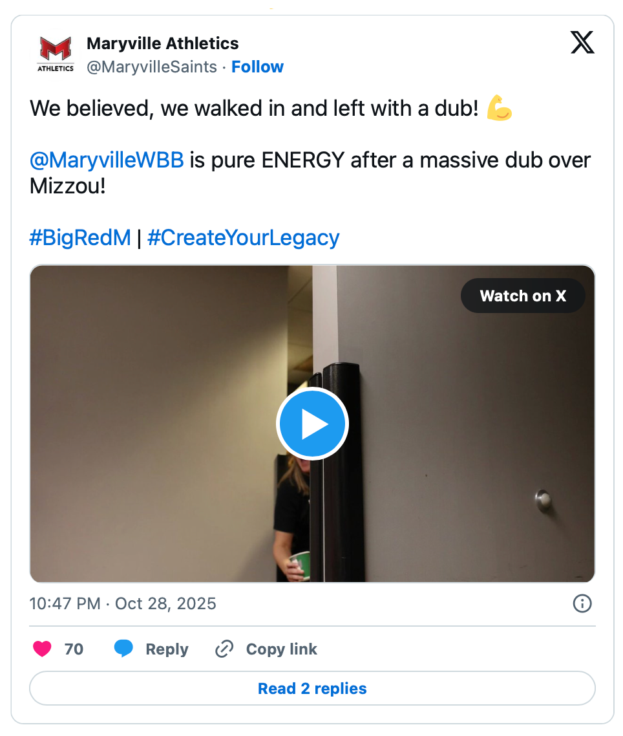The width and height of the screenshot is (623, 736).
Task: Open the @MaryvilleWBB mention link
Action: coord(107,160)
